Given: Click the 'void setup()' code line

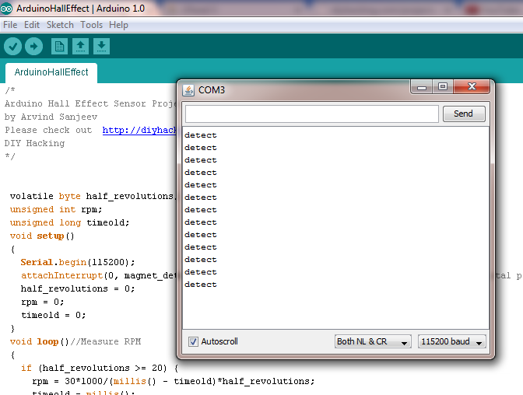Looking at the screenshot, I should 42,236.
